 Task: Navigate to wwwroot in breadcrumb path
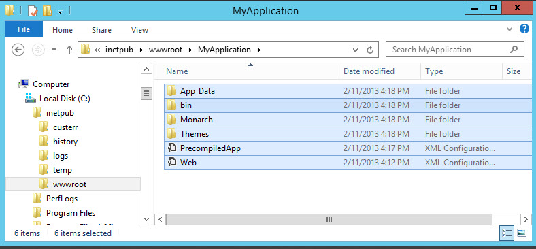point(165,50)
